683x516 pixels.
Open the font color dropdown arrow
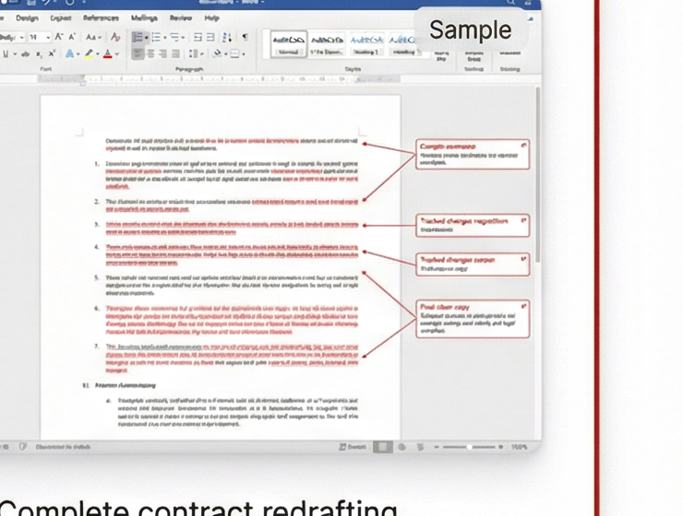116,54
